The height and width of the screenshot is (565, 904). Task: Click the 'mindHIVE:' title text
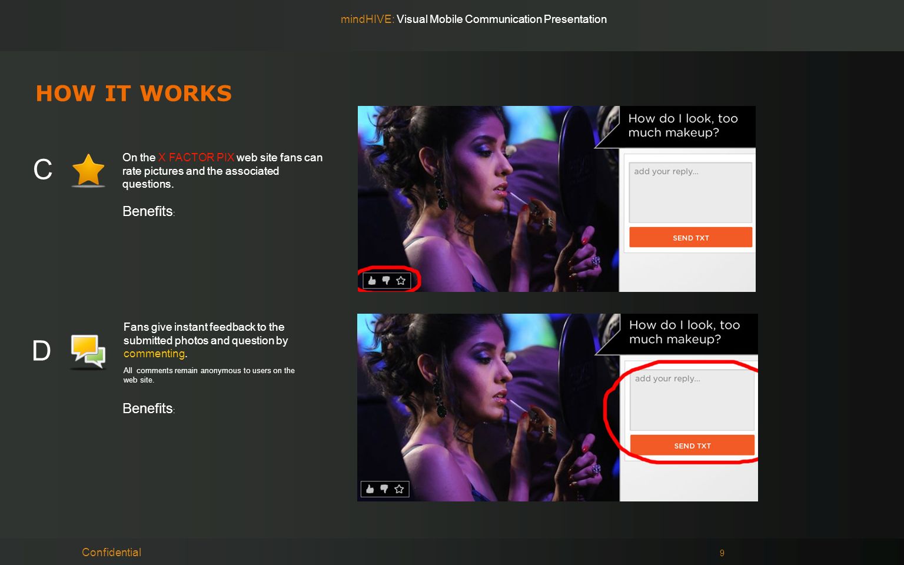coord(367,19)
